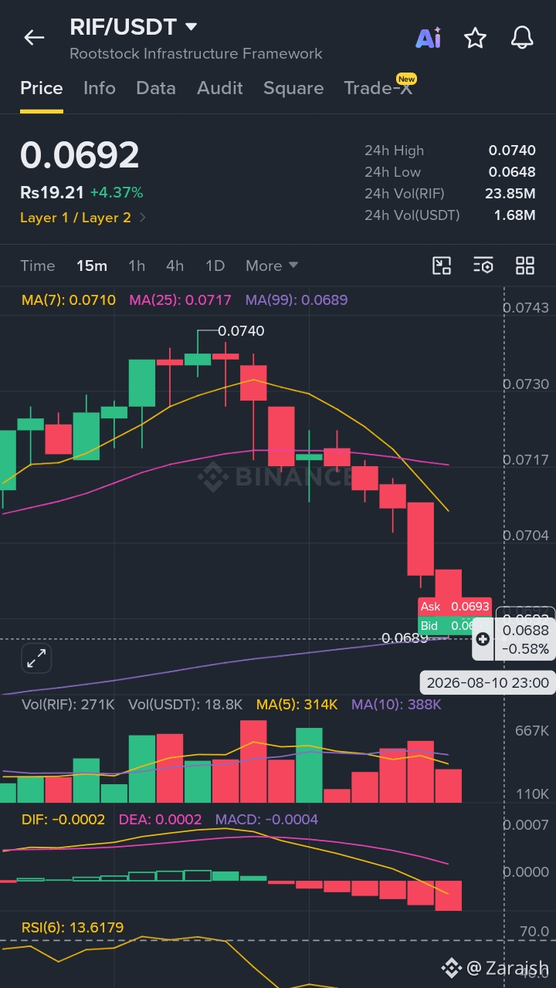Open the AI assistant icon
This screenshot has height=988, width=556.
429,38
